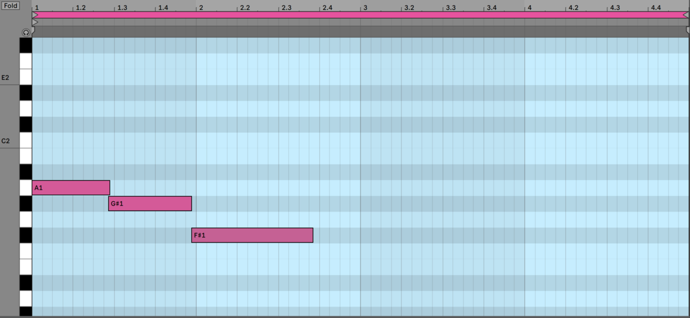Click beat marker 4.3 in the ruler

615,8
